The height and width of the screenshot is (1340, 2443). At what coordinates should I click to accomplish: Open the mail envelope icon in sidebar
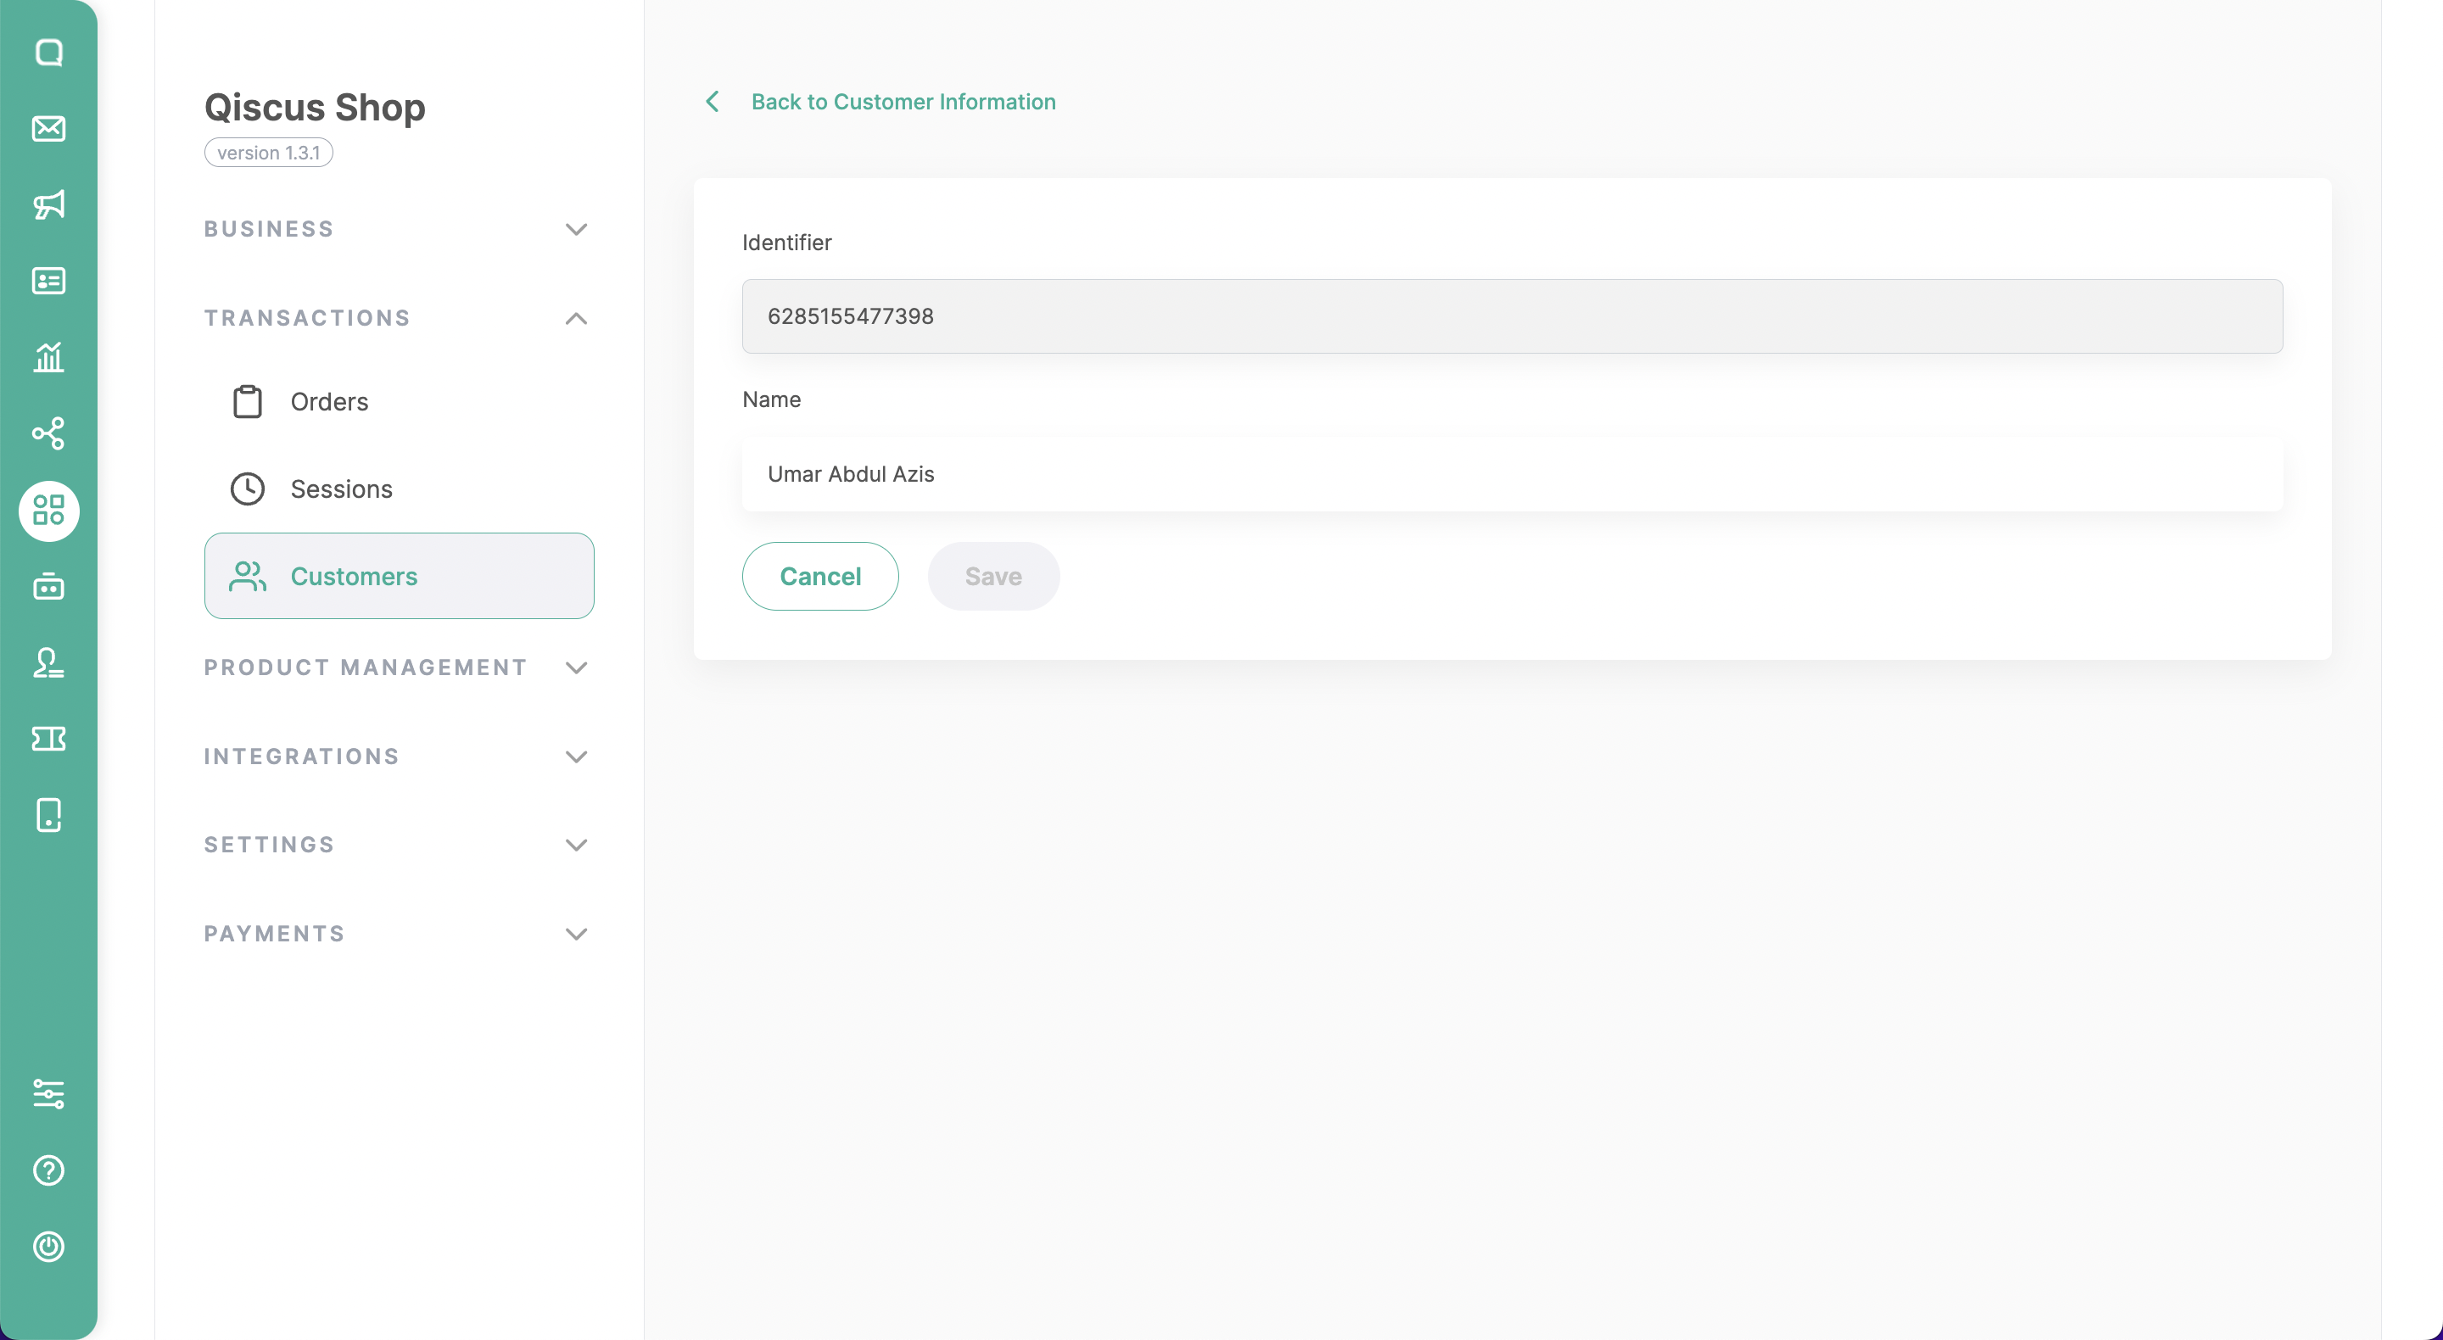pos(48,128)
